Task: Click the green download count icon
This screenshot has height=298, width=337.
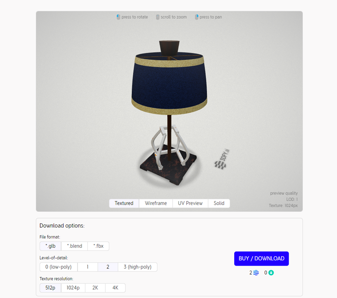Action: point(271,273)
